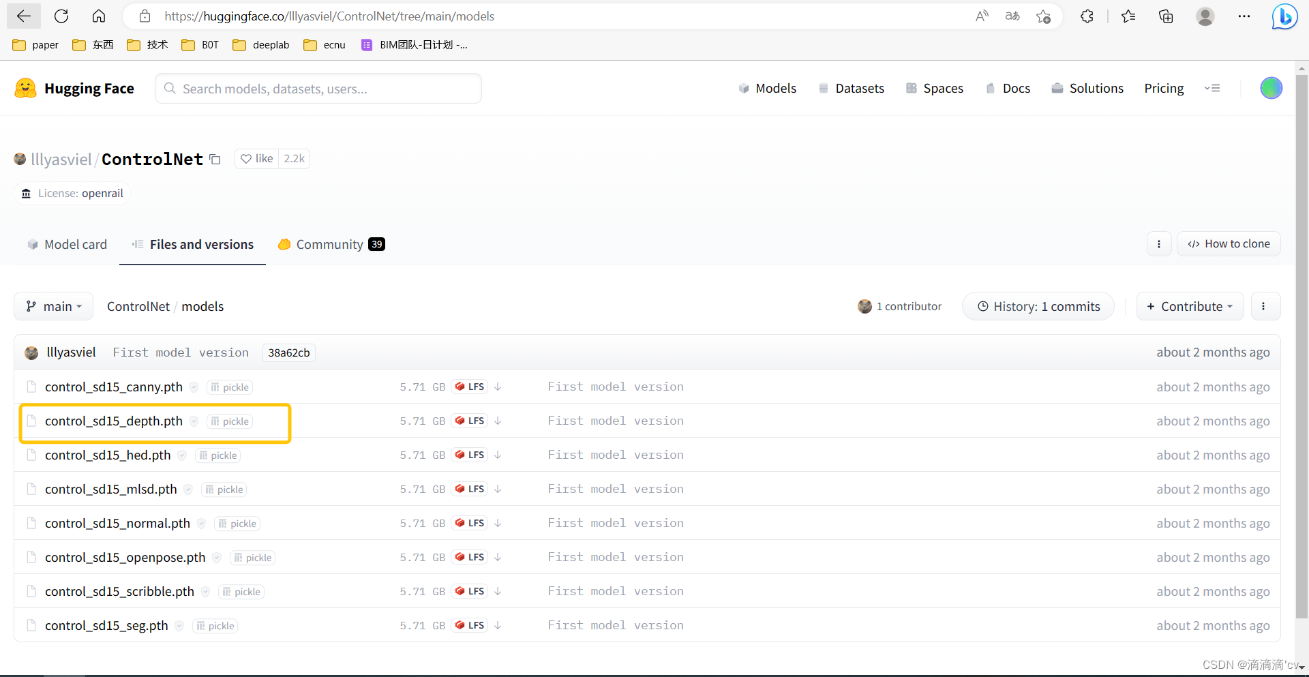Image resolution: width=1309 pixels, height=677 pixels.
Task: Open the control_sd15_scribble.pth file
Action: [119, 591]
